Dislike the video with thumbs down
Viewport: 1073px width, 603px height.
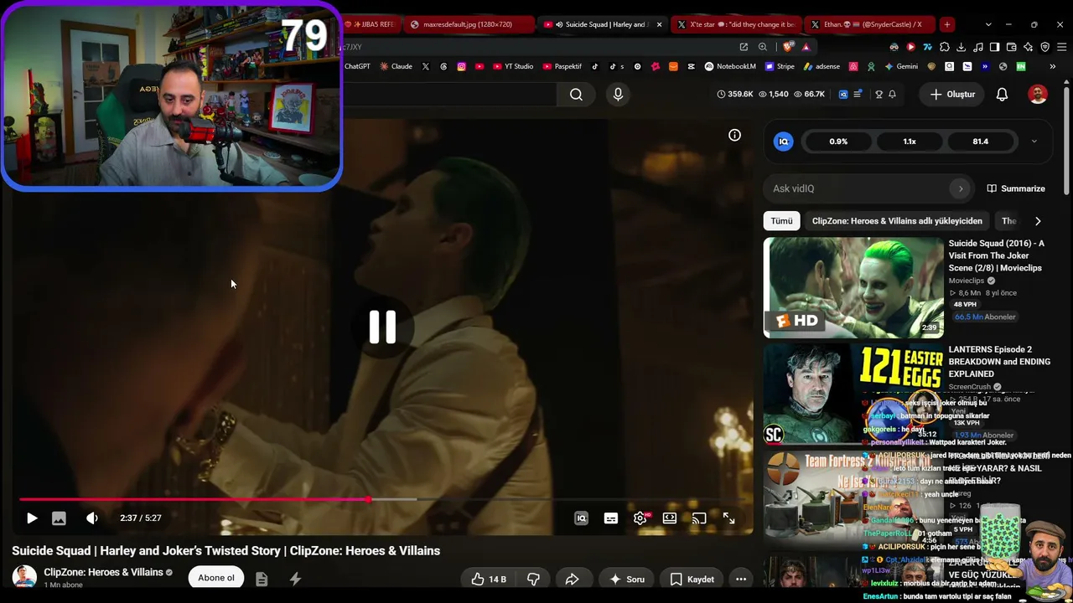(533, 579)
